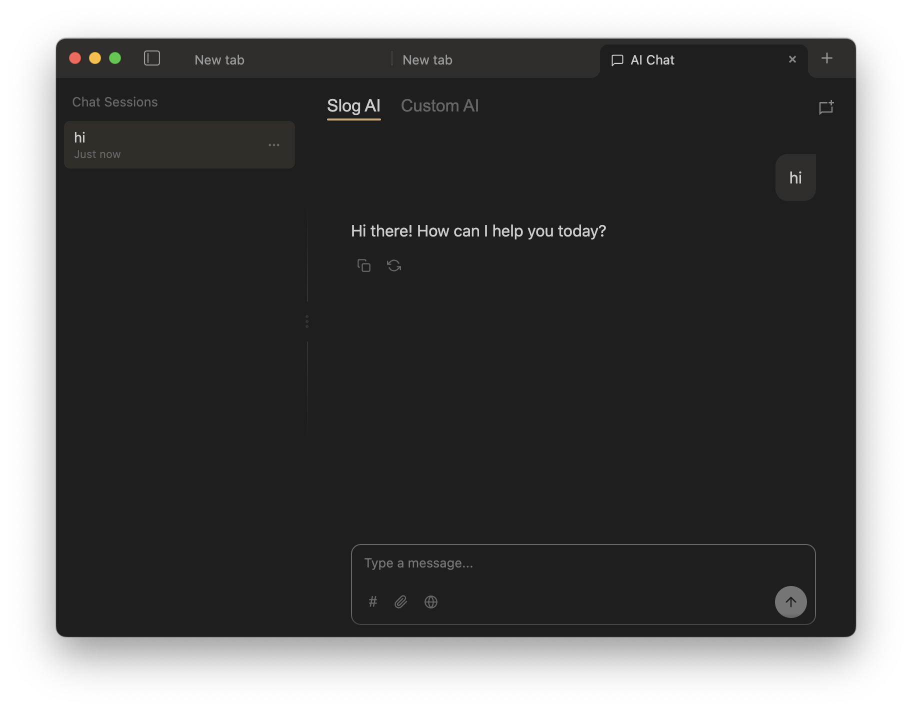Click the AI Chat tab speech bubble icon

617,59
